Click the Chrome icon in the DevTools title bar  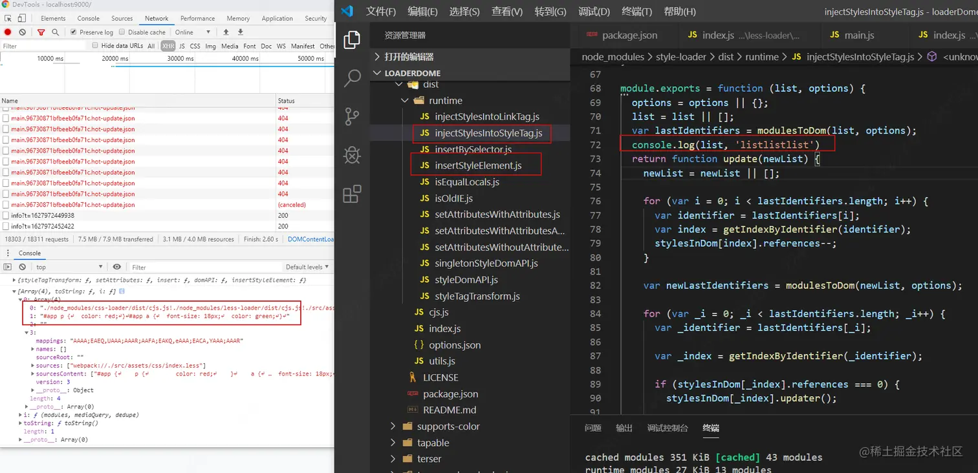[x=5, y=5]
